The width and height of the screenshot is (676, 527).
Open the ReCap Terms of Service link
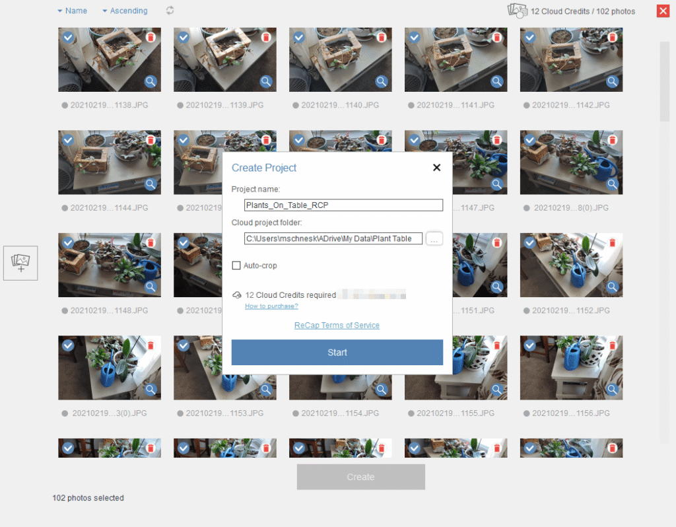(x=337, y=325)
